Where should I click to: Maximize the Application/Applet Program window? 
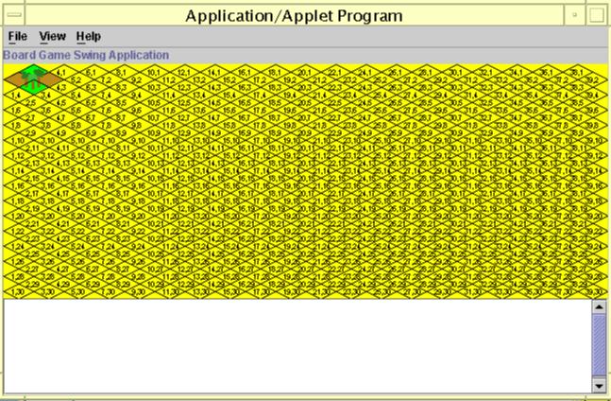(596, 15)
